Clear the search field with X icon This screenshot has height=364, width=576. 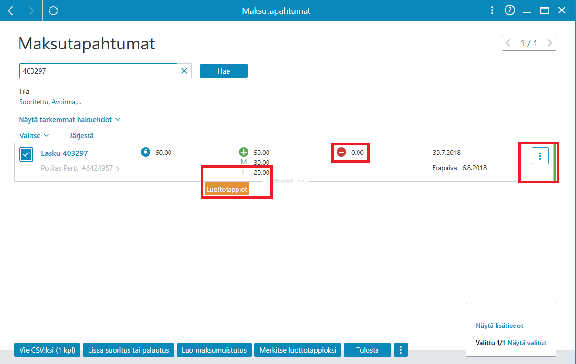184,71
